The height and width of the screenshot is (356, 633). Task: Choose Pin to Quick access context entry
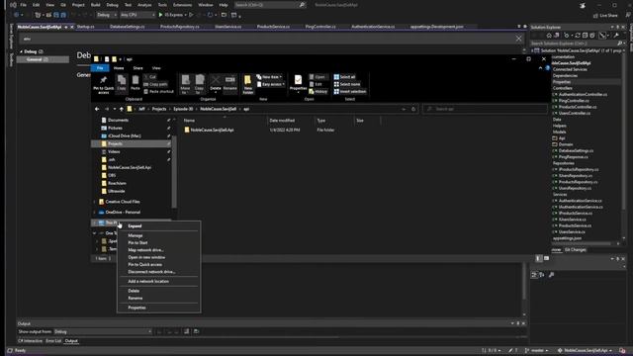tap(158, 265)
